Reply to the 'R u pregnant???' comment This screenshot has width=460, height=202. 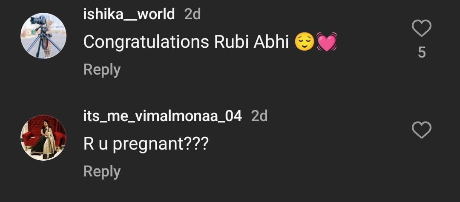[x=102, y=171]
